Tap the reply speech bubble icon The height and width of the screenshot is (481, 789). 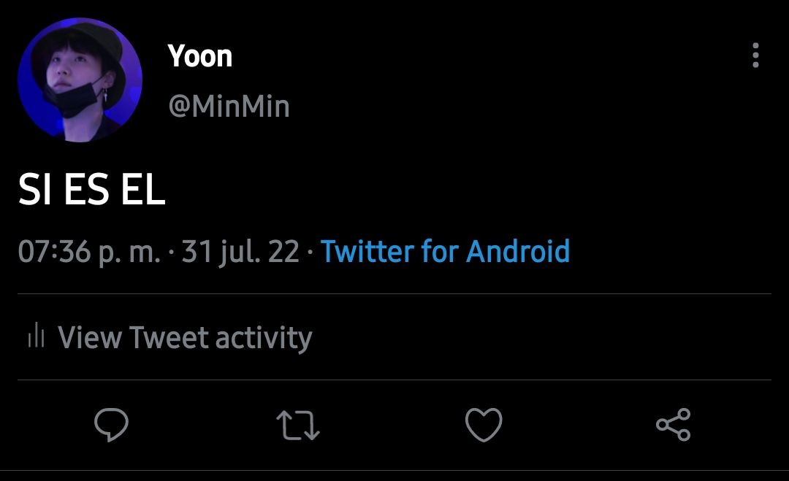tap(111, 425)
